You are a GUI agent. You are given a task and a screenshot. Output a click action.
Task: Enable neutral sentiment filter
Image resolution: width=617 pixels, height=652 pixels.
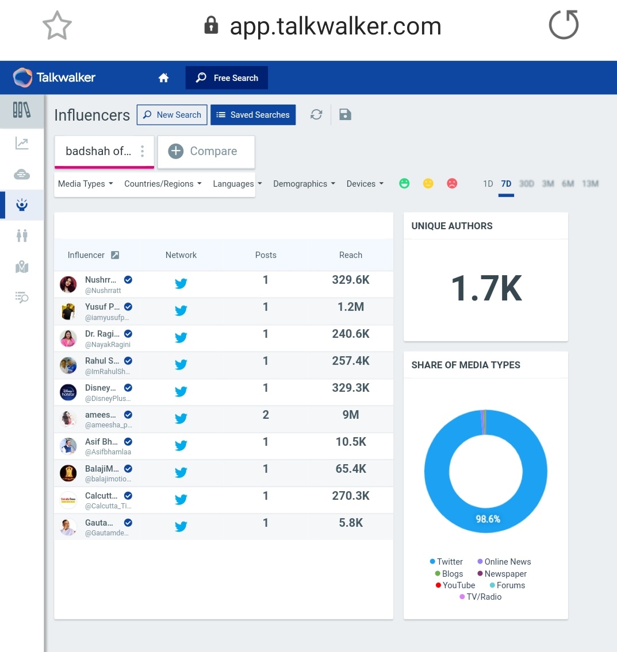click(428, 183)
